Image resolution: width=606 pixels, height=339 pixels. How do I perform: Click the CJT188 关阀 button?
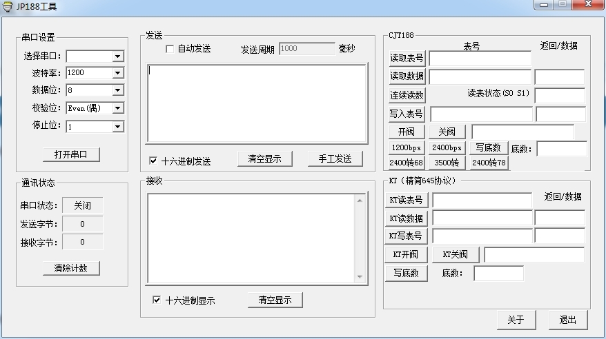click(447, 132)
